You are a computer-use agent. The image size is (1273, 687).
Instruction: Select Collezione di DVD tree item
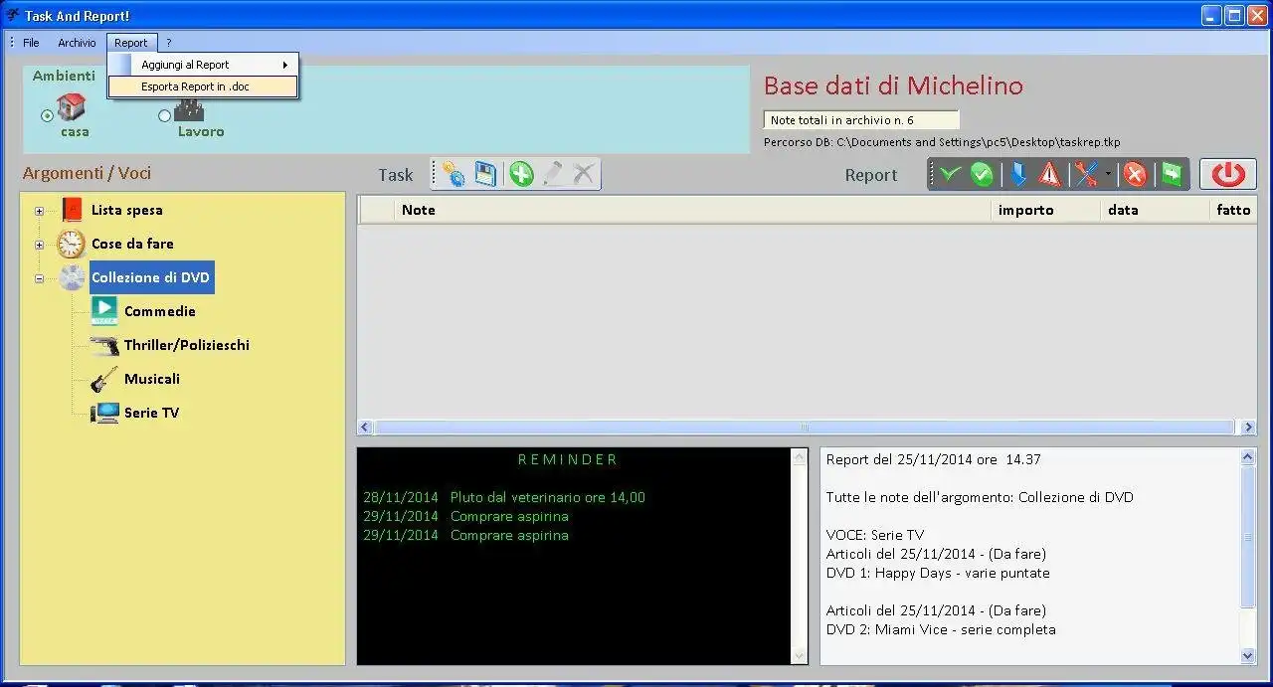click(151, 277)
